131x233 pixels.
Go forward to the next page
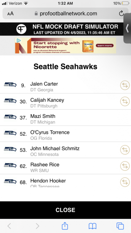click(37, 226)
